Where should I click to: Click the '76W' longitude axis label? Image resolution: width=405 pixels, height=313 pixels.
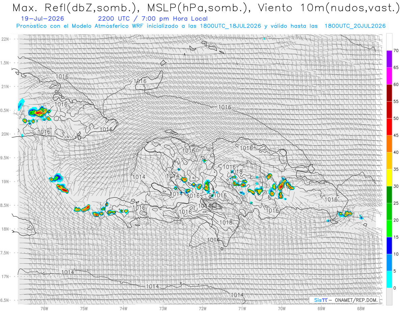(44, 309)
